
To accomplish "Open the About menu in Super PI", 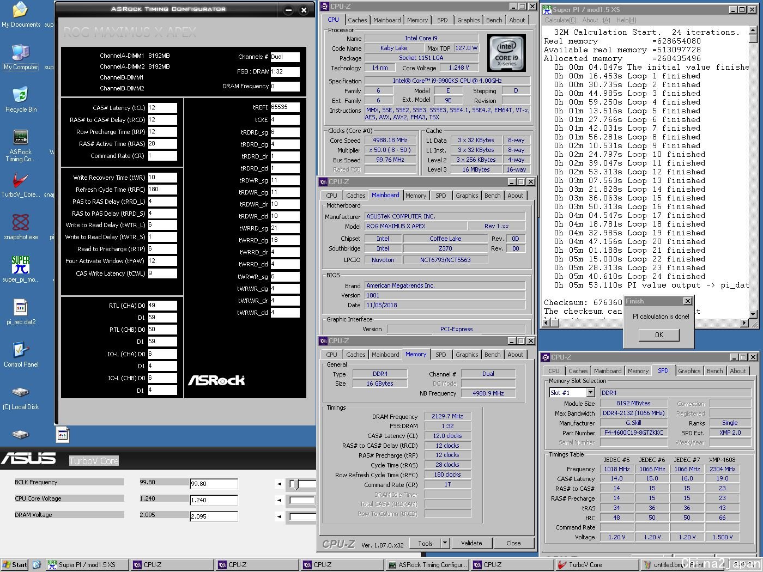I will point(596,20).
